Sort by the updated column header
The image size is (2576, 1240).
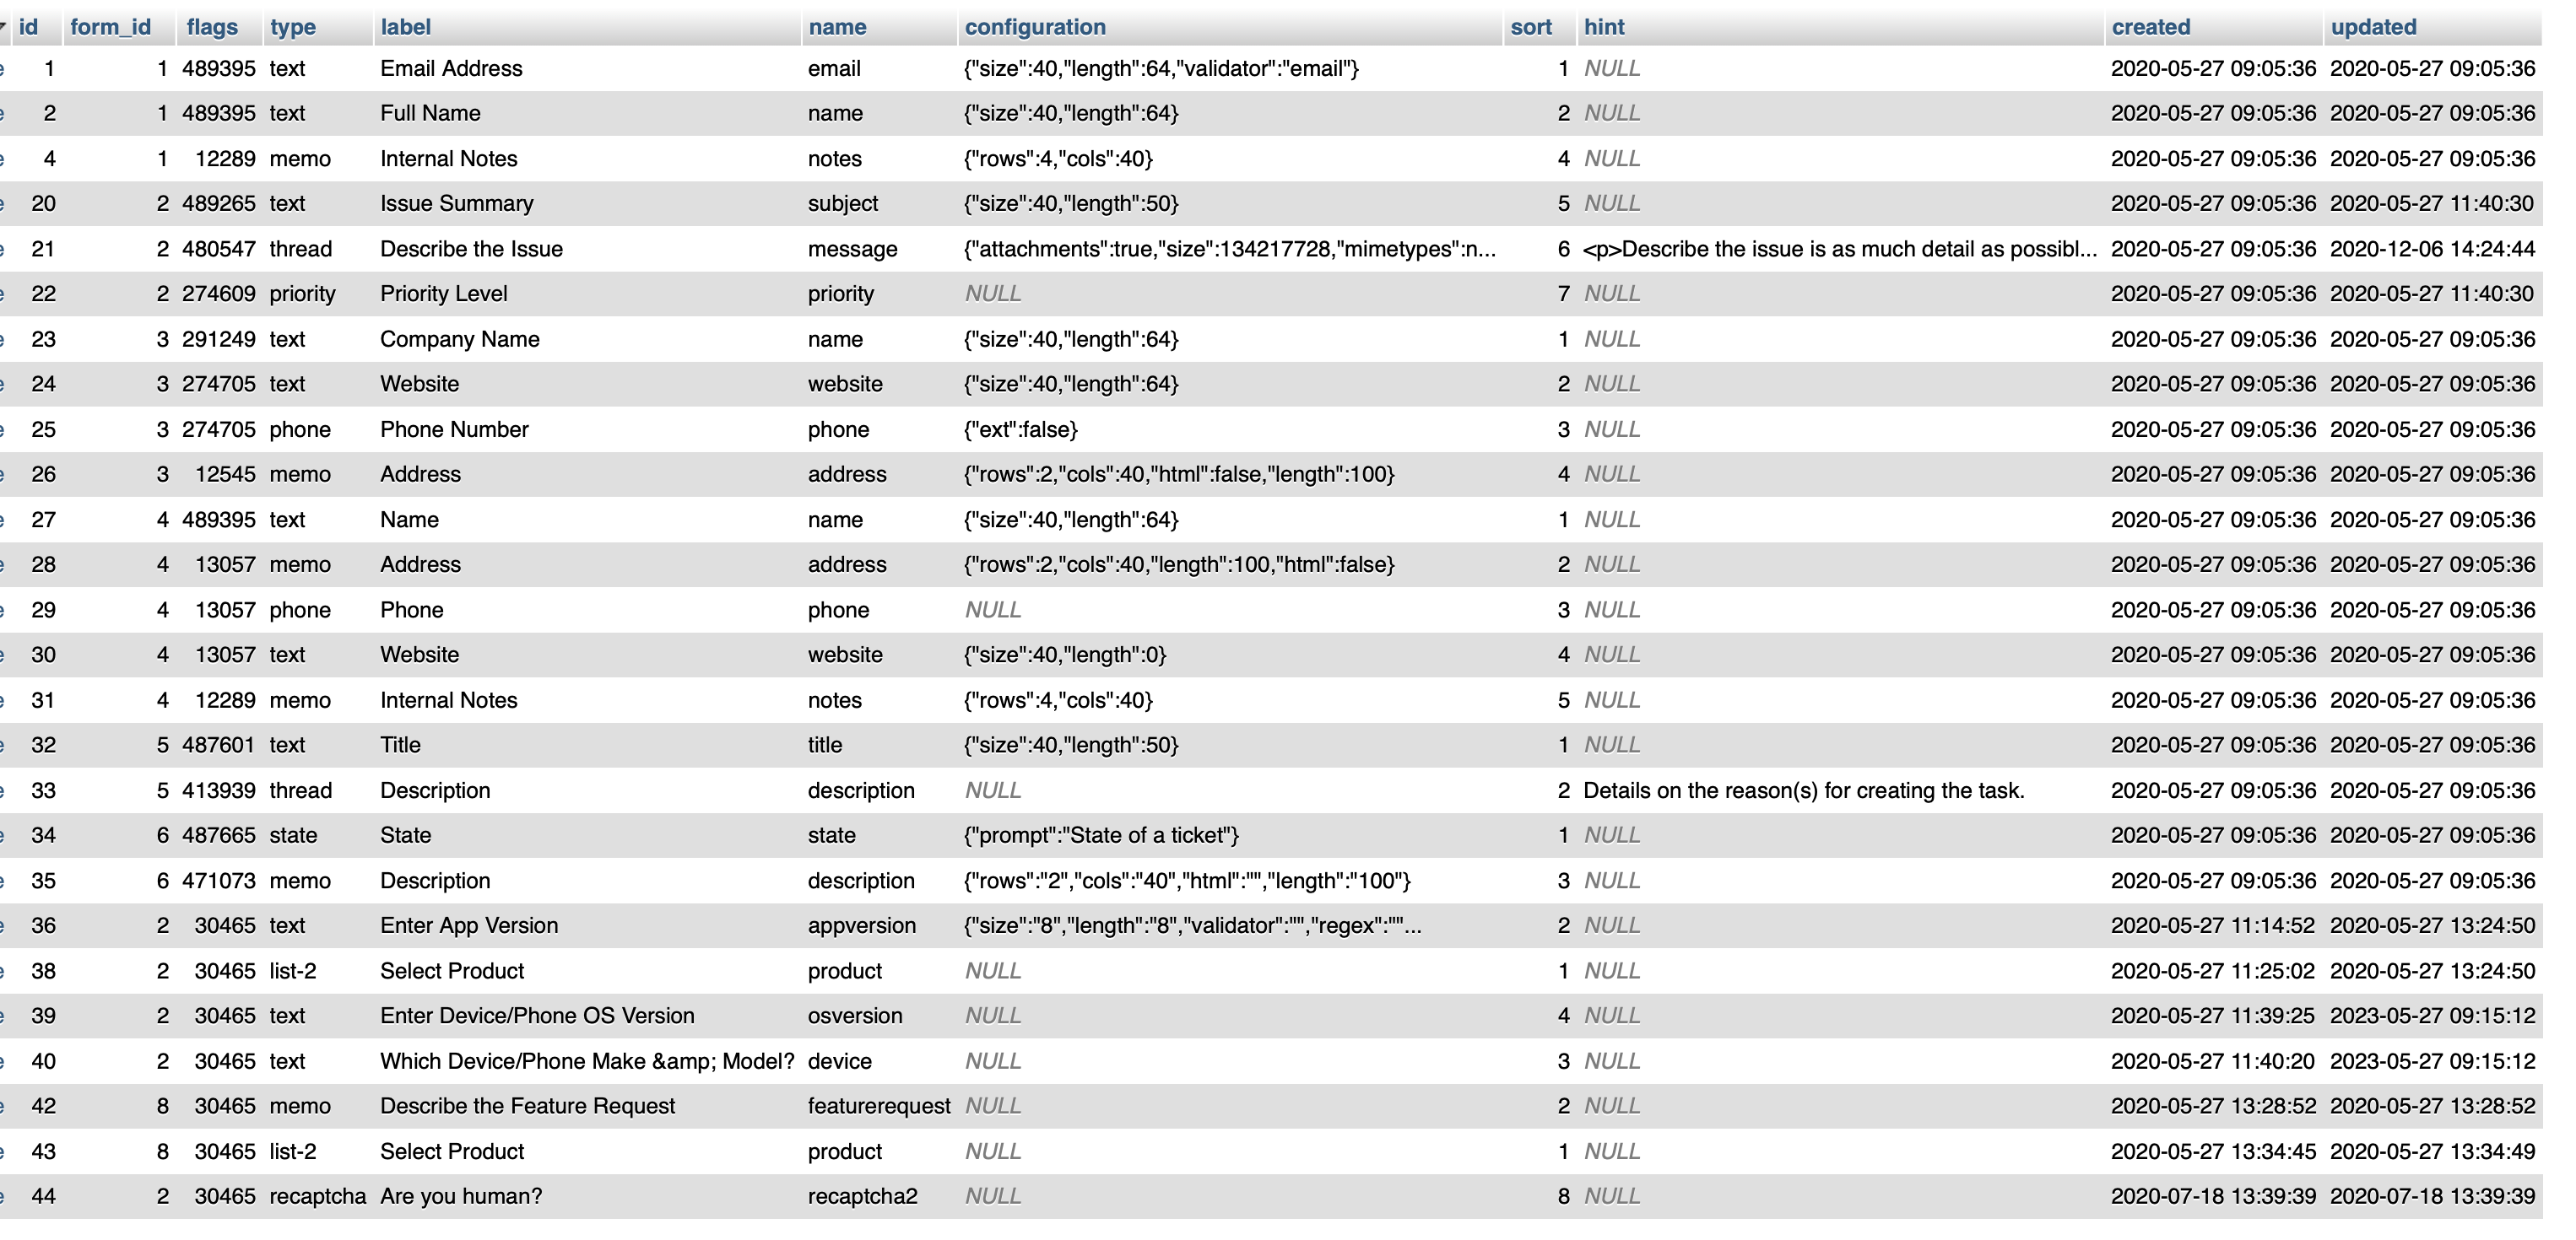2373,27
